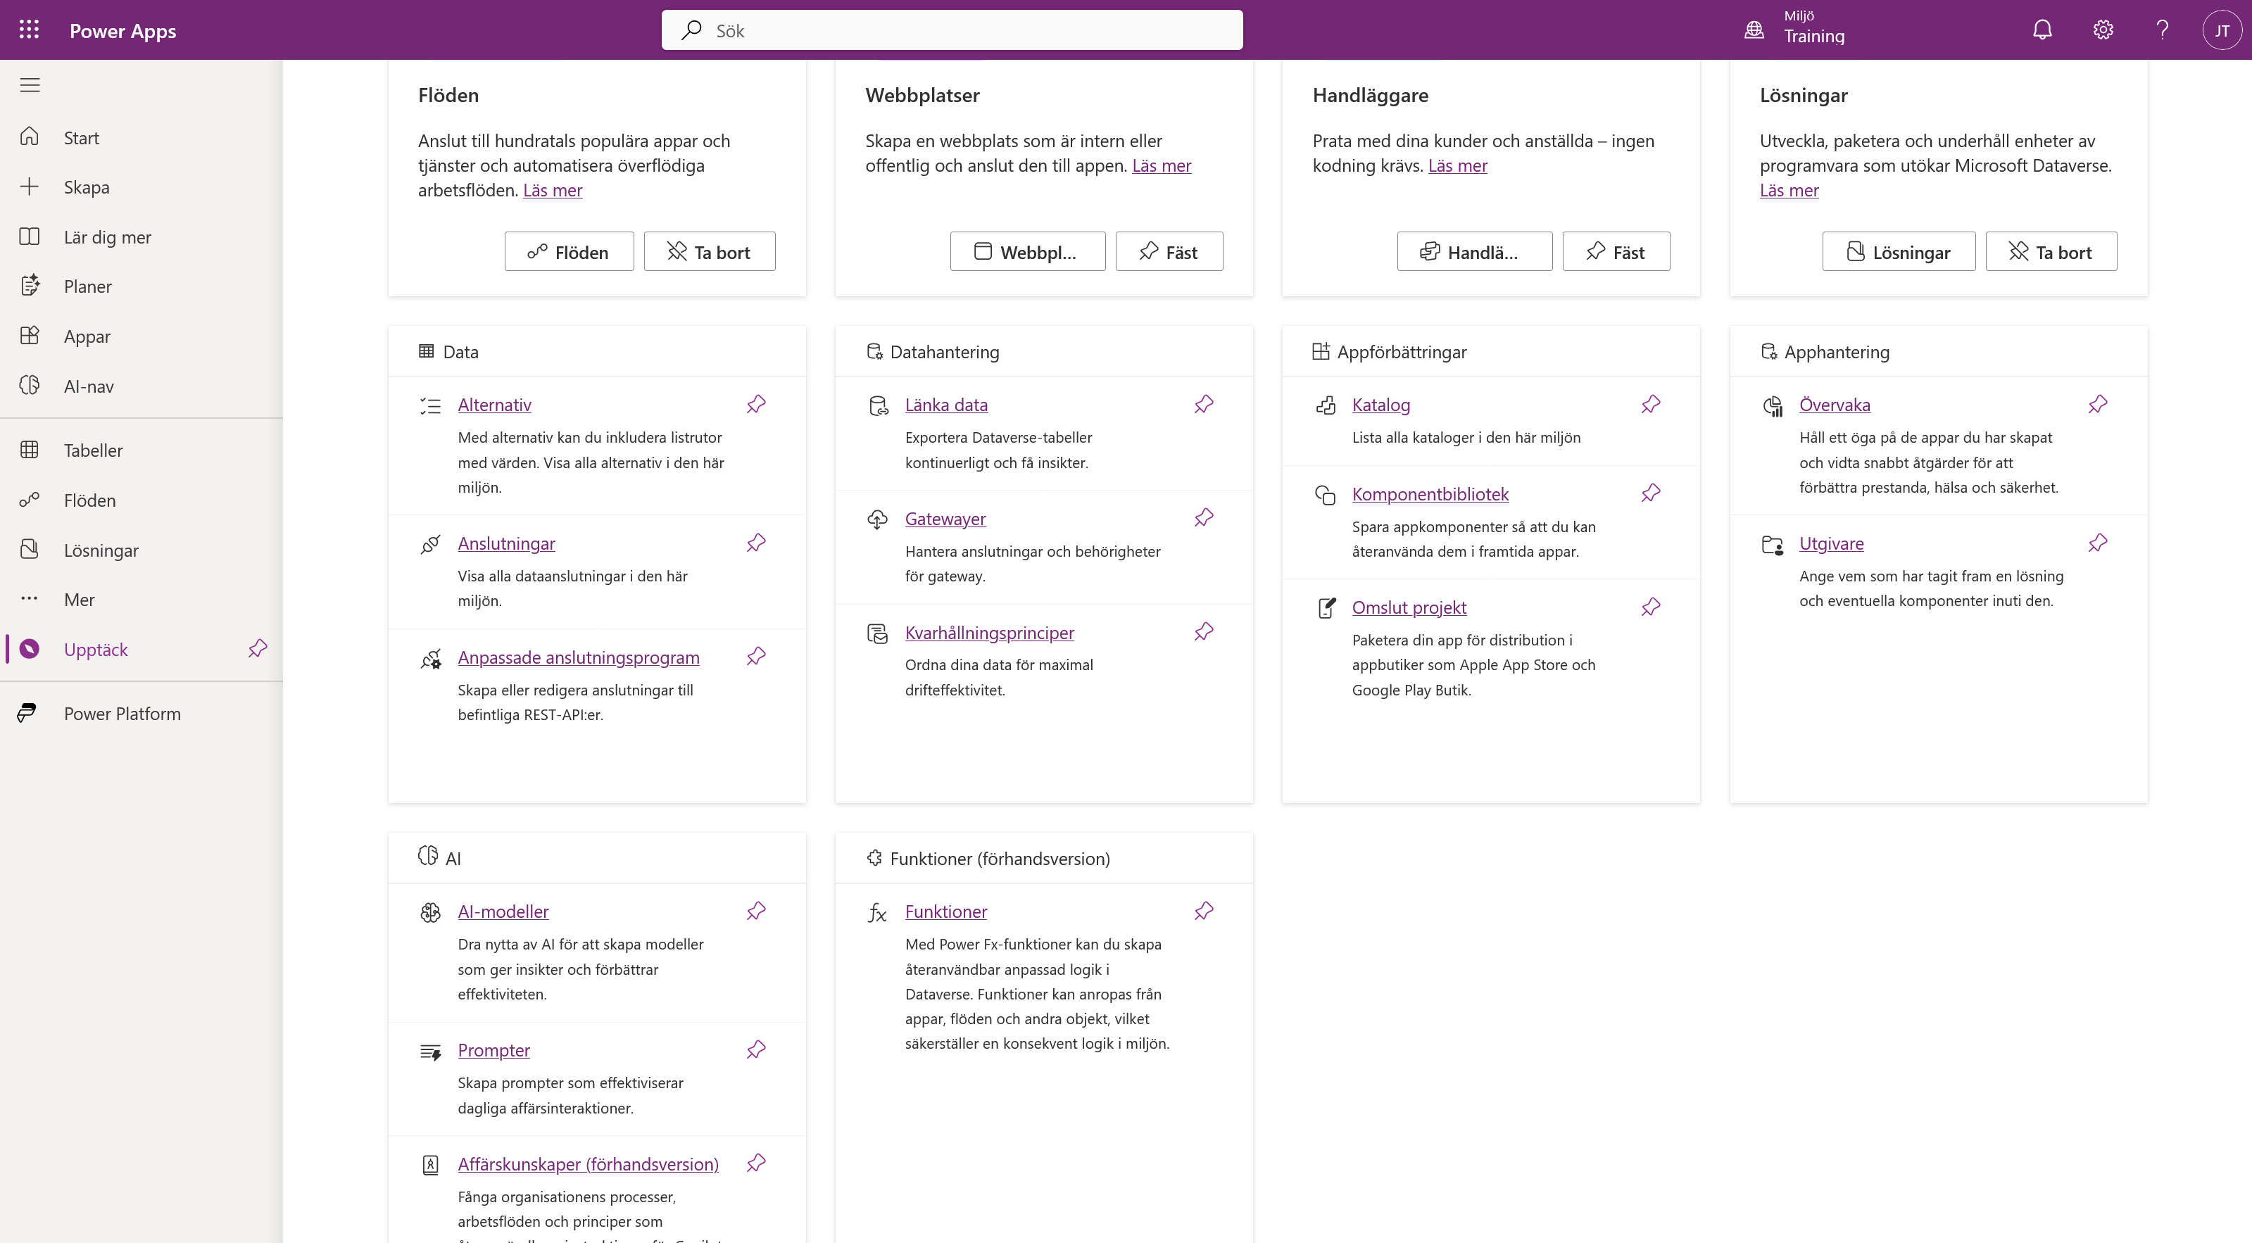Open Skapa in the sidebar
The image size is (2252, 1243).
[x=141, y=187]
